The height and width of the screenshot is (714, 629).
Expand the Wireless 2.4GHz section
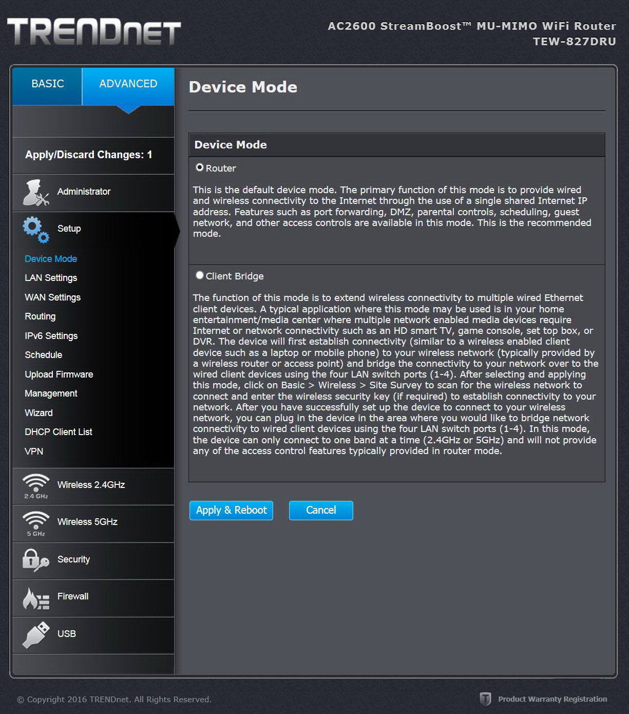coord(93,486)
